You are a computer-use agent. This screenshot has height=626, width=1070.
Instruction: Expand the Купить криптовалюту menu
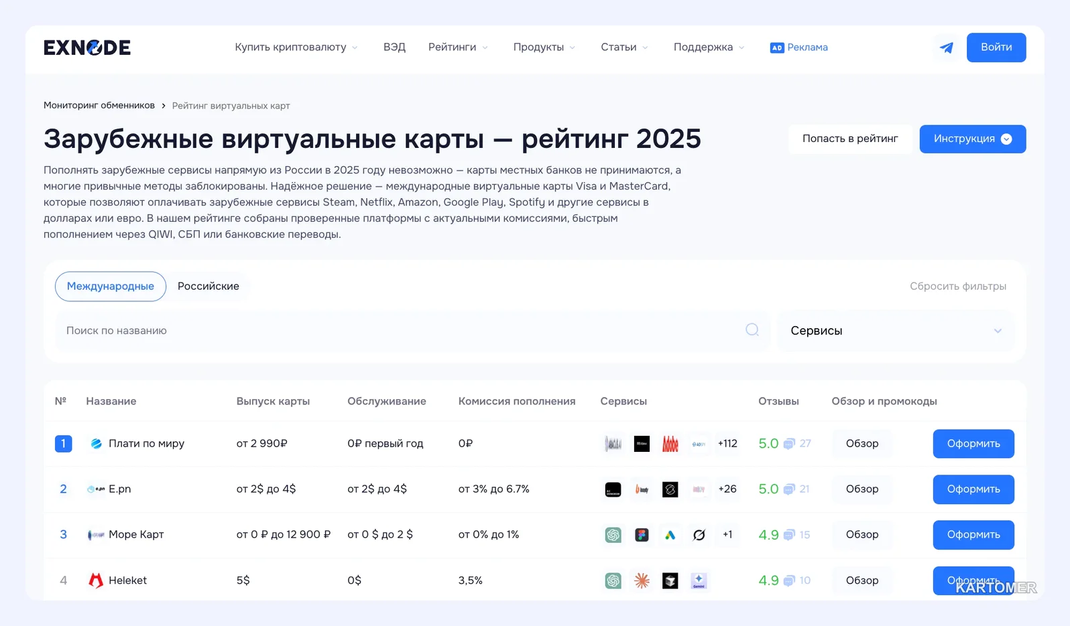(296, 48)
